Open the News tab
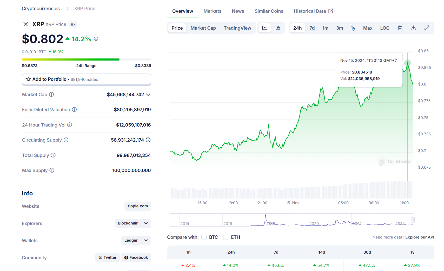 [x=238, y=11]
